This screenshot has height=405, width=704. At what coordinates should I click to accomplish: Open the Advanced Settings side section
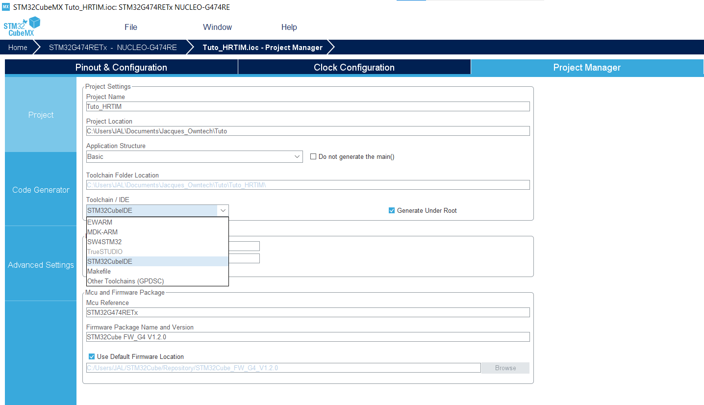(x=41, y=265)
